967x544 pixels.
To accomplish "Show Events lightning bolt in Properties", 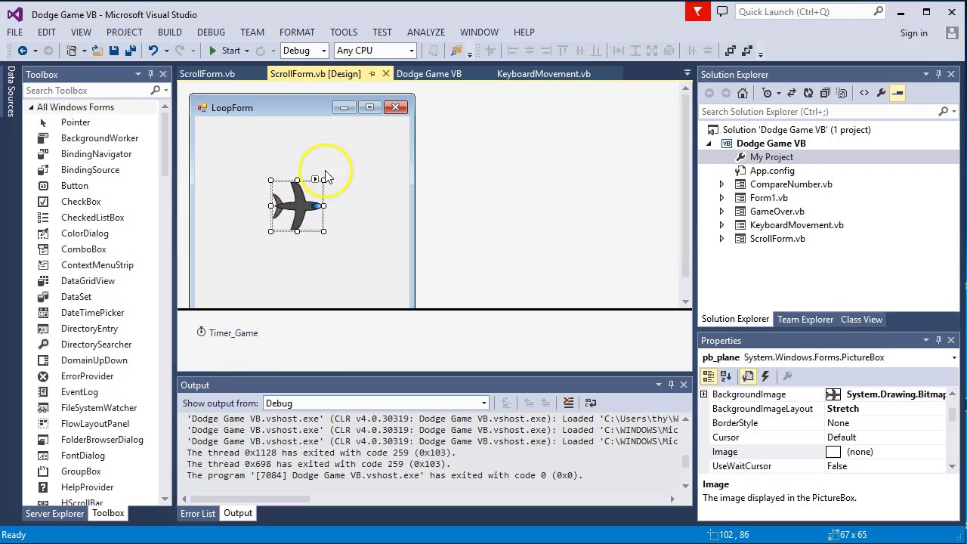I will coord(765,376).
